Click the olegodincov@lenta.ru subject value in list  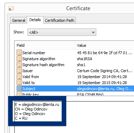point(105,89)
